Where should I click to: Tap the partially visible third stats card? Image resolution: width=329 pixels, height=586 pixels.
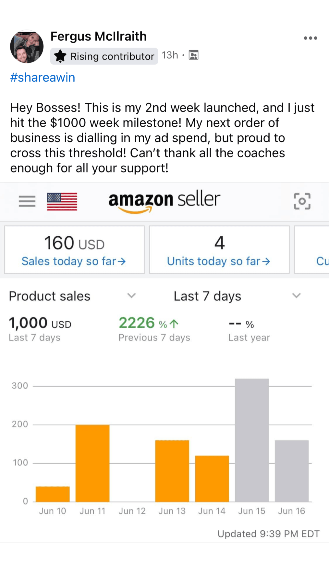[x=312, y=250]
